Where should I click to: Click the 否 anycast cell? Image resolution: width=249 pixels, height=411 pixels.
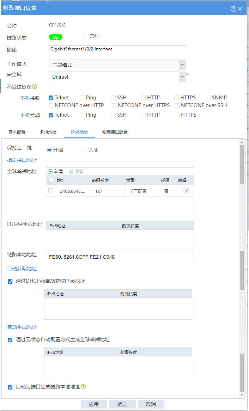(x=166, y=191)
